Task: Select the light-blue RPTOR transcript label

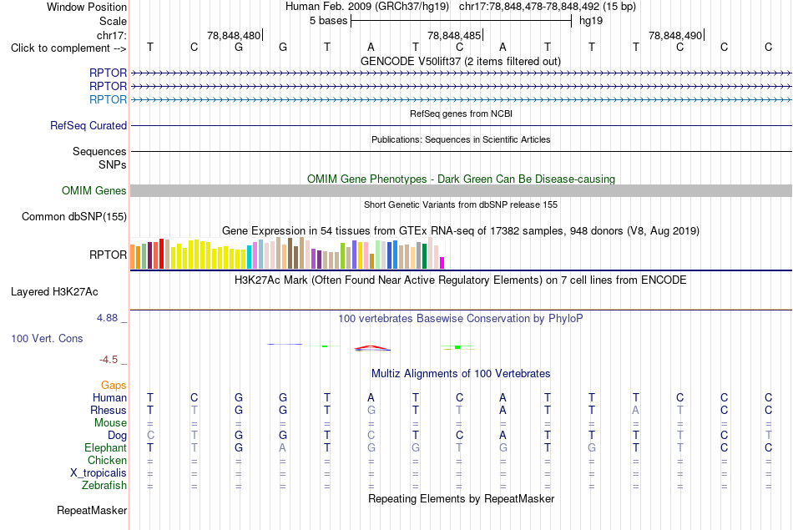Action: point(108,99)
